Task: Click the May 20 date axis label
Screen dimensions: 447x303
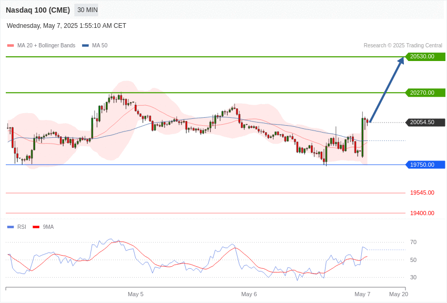Action: pyautogui.click(x=399, y=294)
